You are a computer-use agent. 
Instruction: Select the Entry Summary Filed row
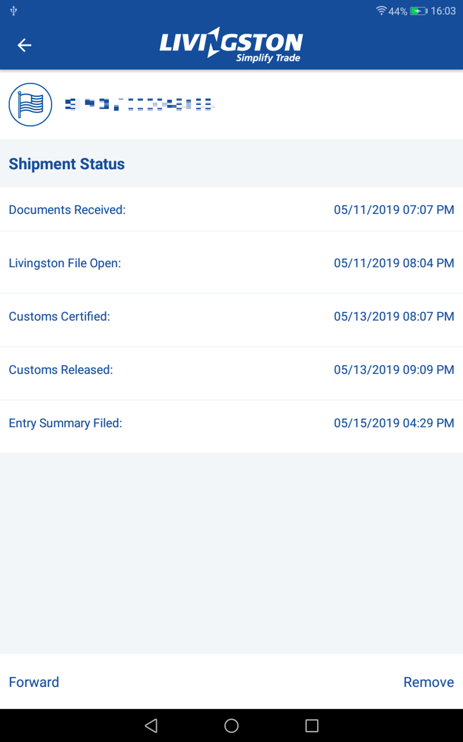tap(231, 423)
